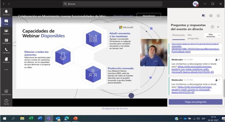Screen dimensions: 225x122
Task: Open the volume tray icon
Action: [198, 119]
